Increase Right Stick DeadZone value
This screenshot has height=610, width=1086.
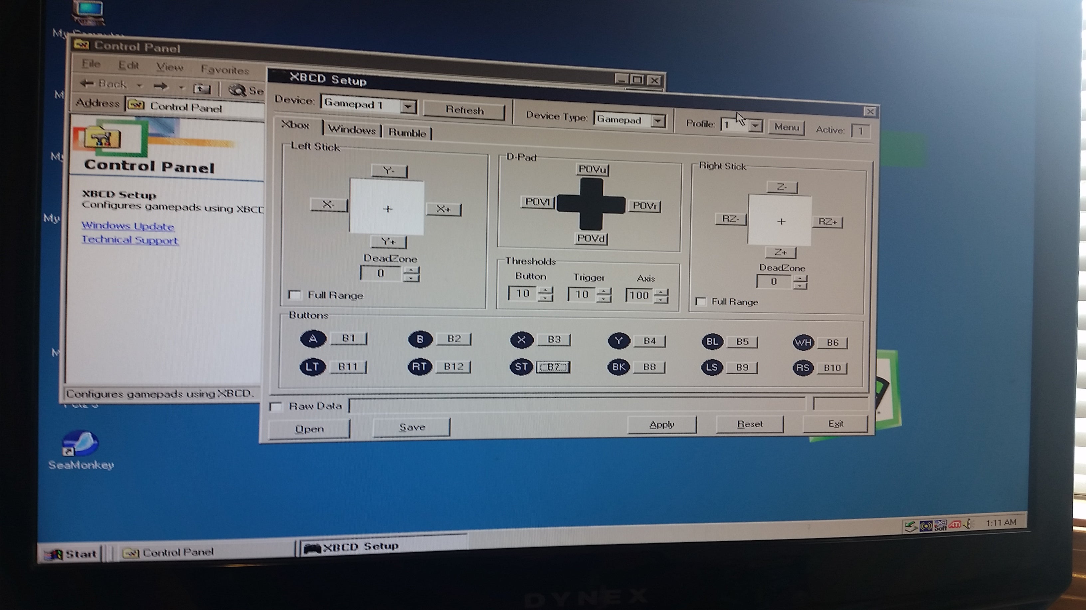(800, 279)
